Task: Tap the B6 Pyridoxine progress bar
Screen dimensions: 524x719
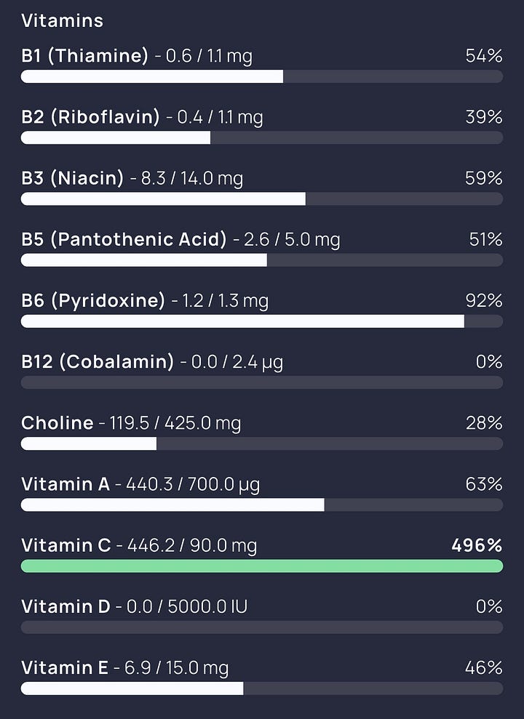Action: (x=262, y=321)
